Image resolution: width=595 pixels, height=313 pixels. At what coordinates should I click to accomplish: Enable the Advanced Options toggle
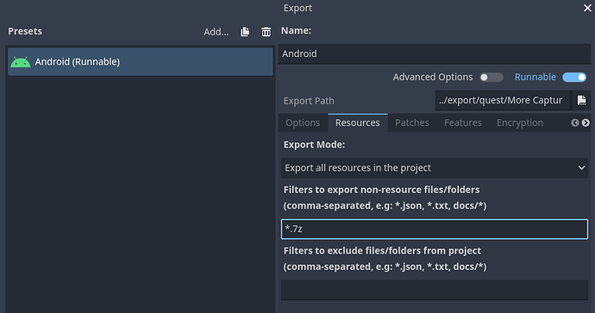pyautogui.click(x=492, y=78)
